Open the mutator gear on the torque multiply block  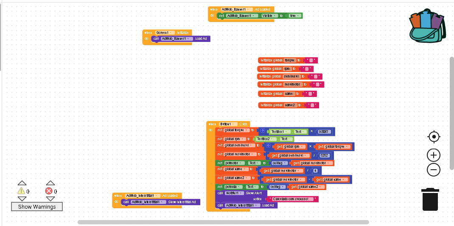pyautogui.click(x=263, y=131)
